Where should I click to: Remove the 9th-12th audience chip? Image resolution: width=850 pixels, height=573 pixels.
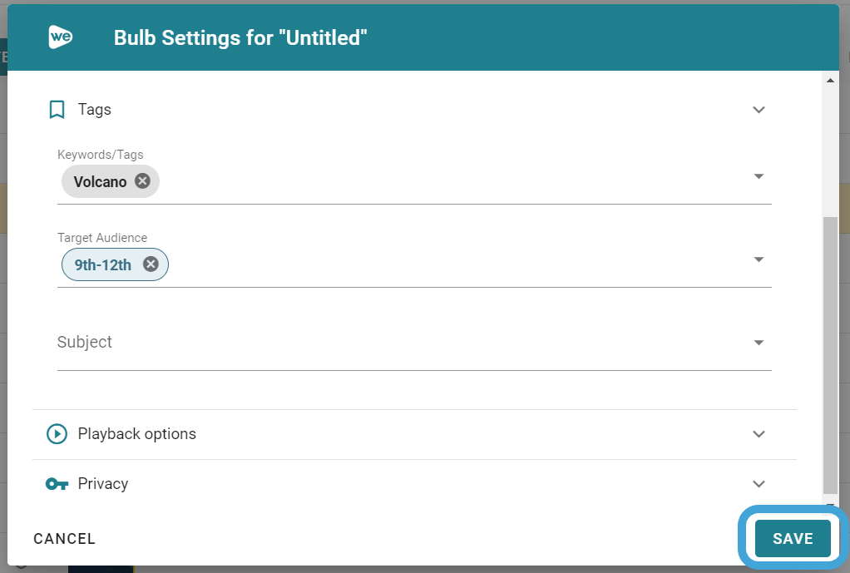(x=151, y=264)
